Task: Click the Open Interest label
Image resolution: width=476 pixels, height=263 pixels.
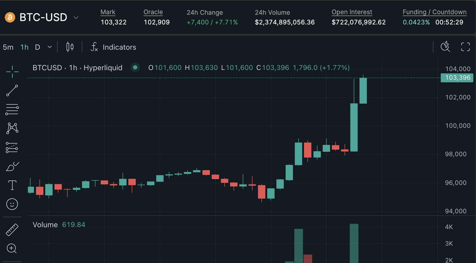Action: coord(352,12)
